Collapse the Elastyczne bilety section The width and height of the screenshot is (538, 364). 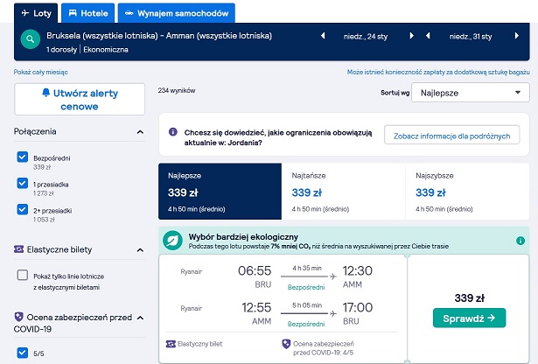140,250
